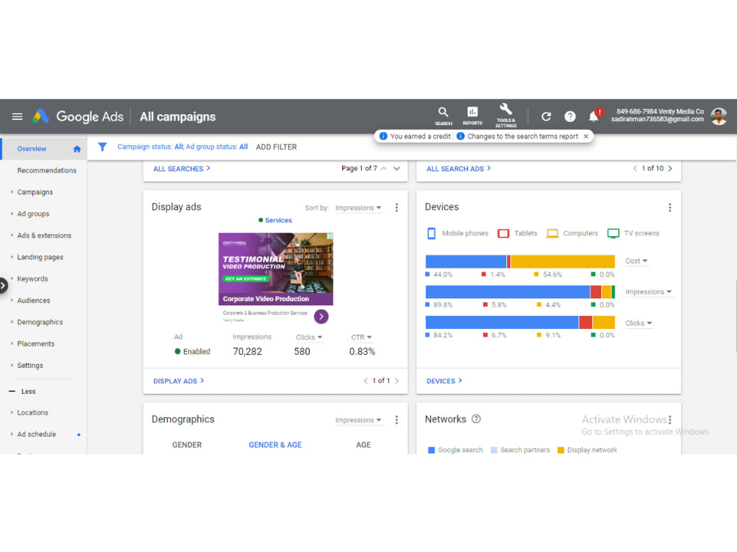
Task: Open DEVICES link
Action: click(444, 381)
